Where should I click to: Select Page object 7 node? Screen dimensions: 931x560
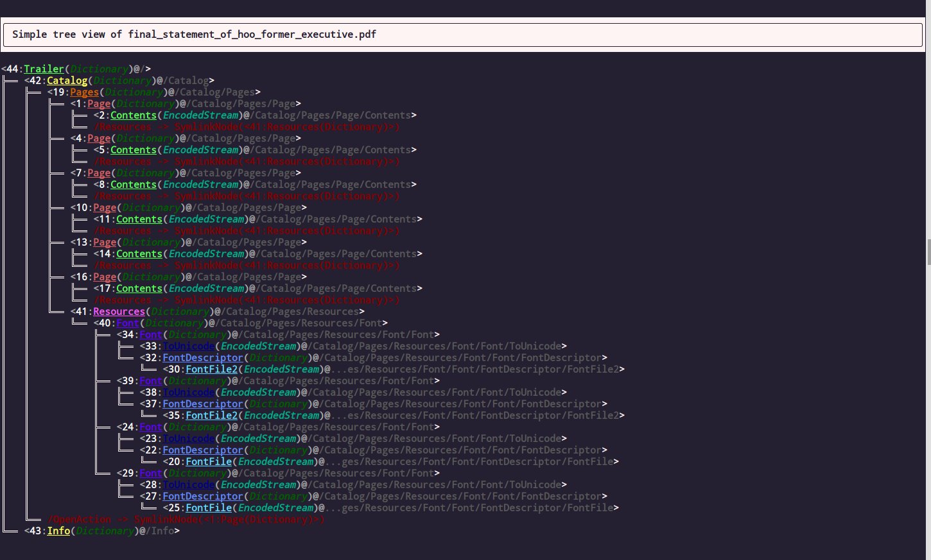click(x=99, y=173)
